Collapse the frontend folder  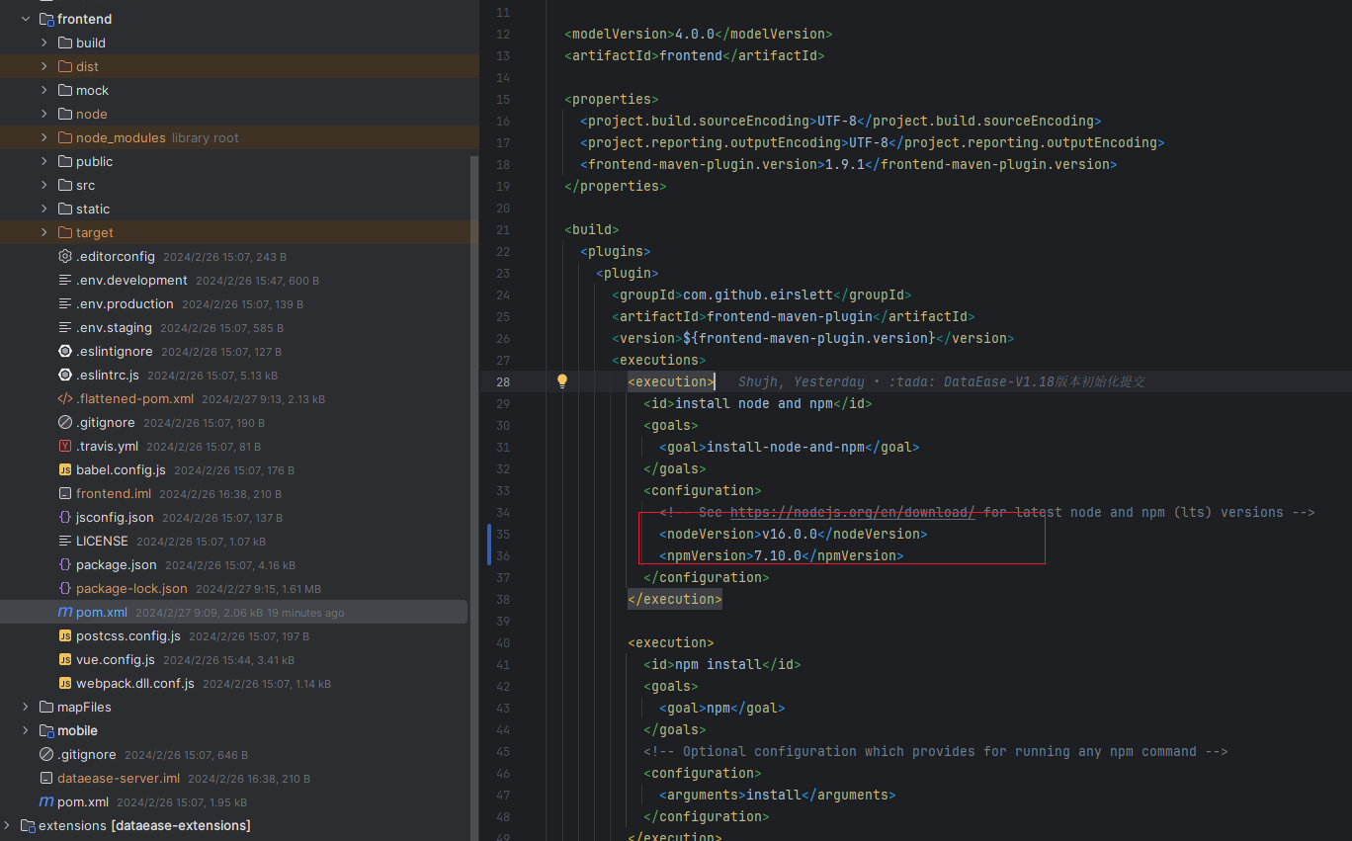pos(26,19)
